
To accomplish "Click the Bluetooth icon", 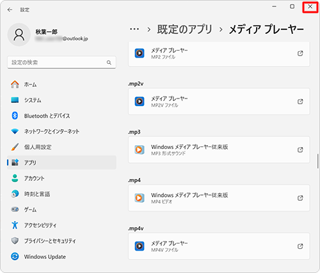I will [x=15, y=116].
